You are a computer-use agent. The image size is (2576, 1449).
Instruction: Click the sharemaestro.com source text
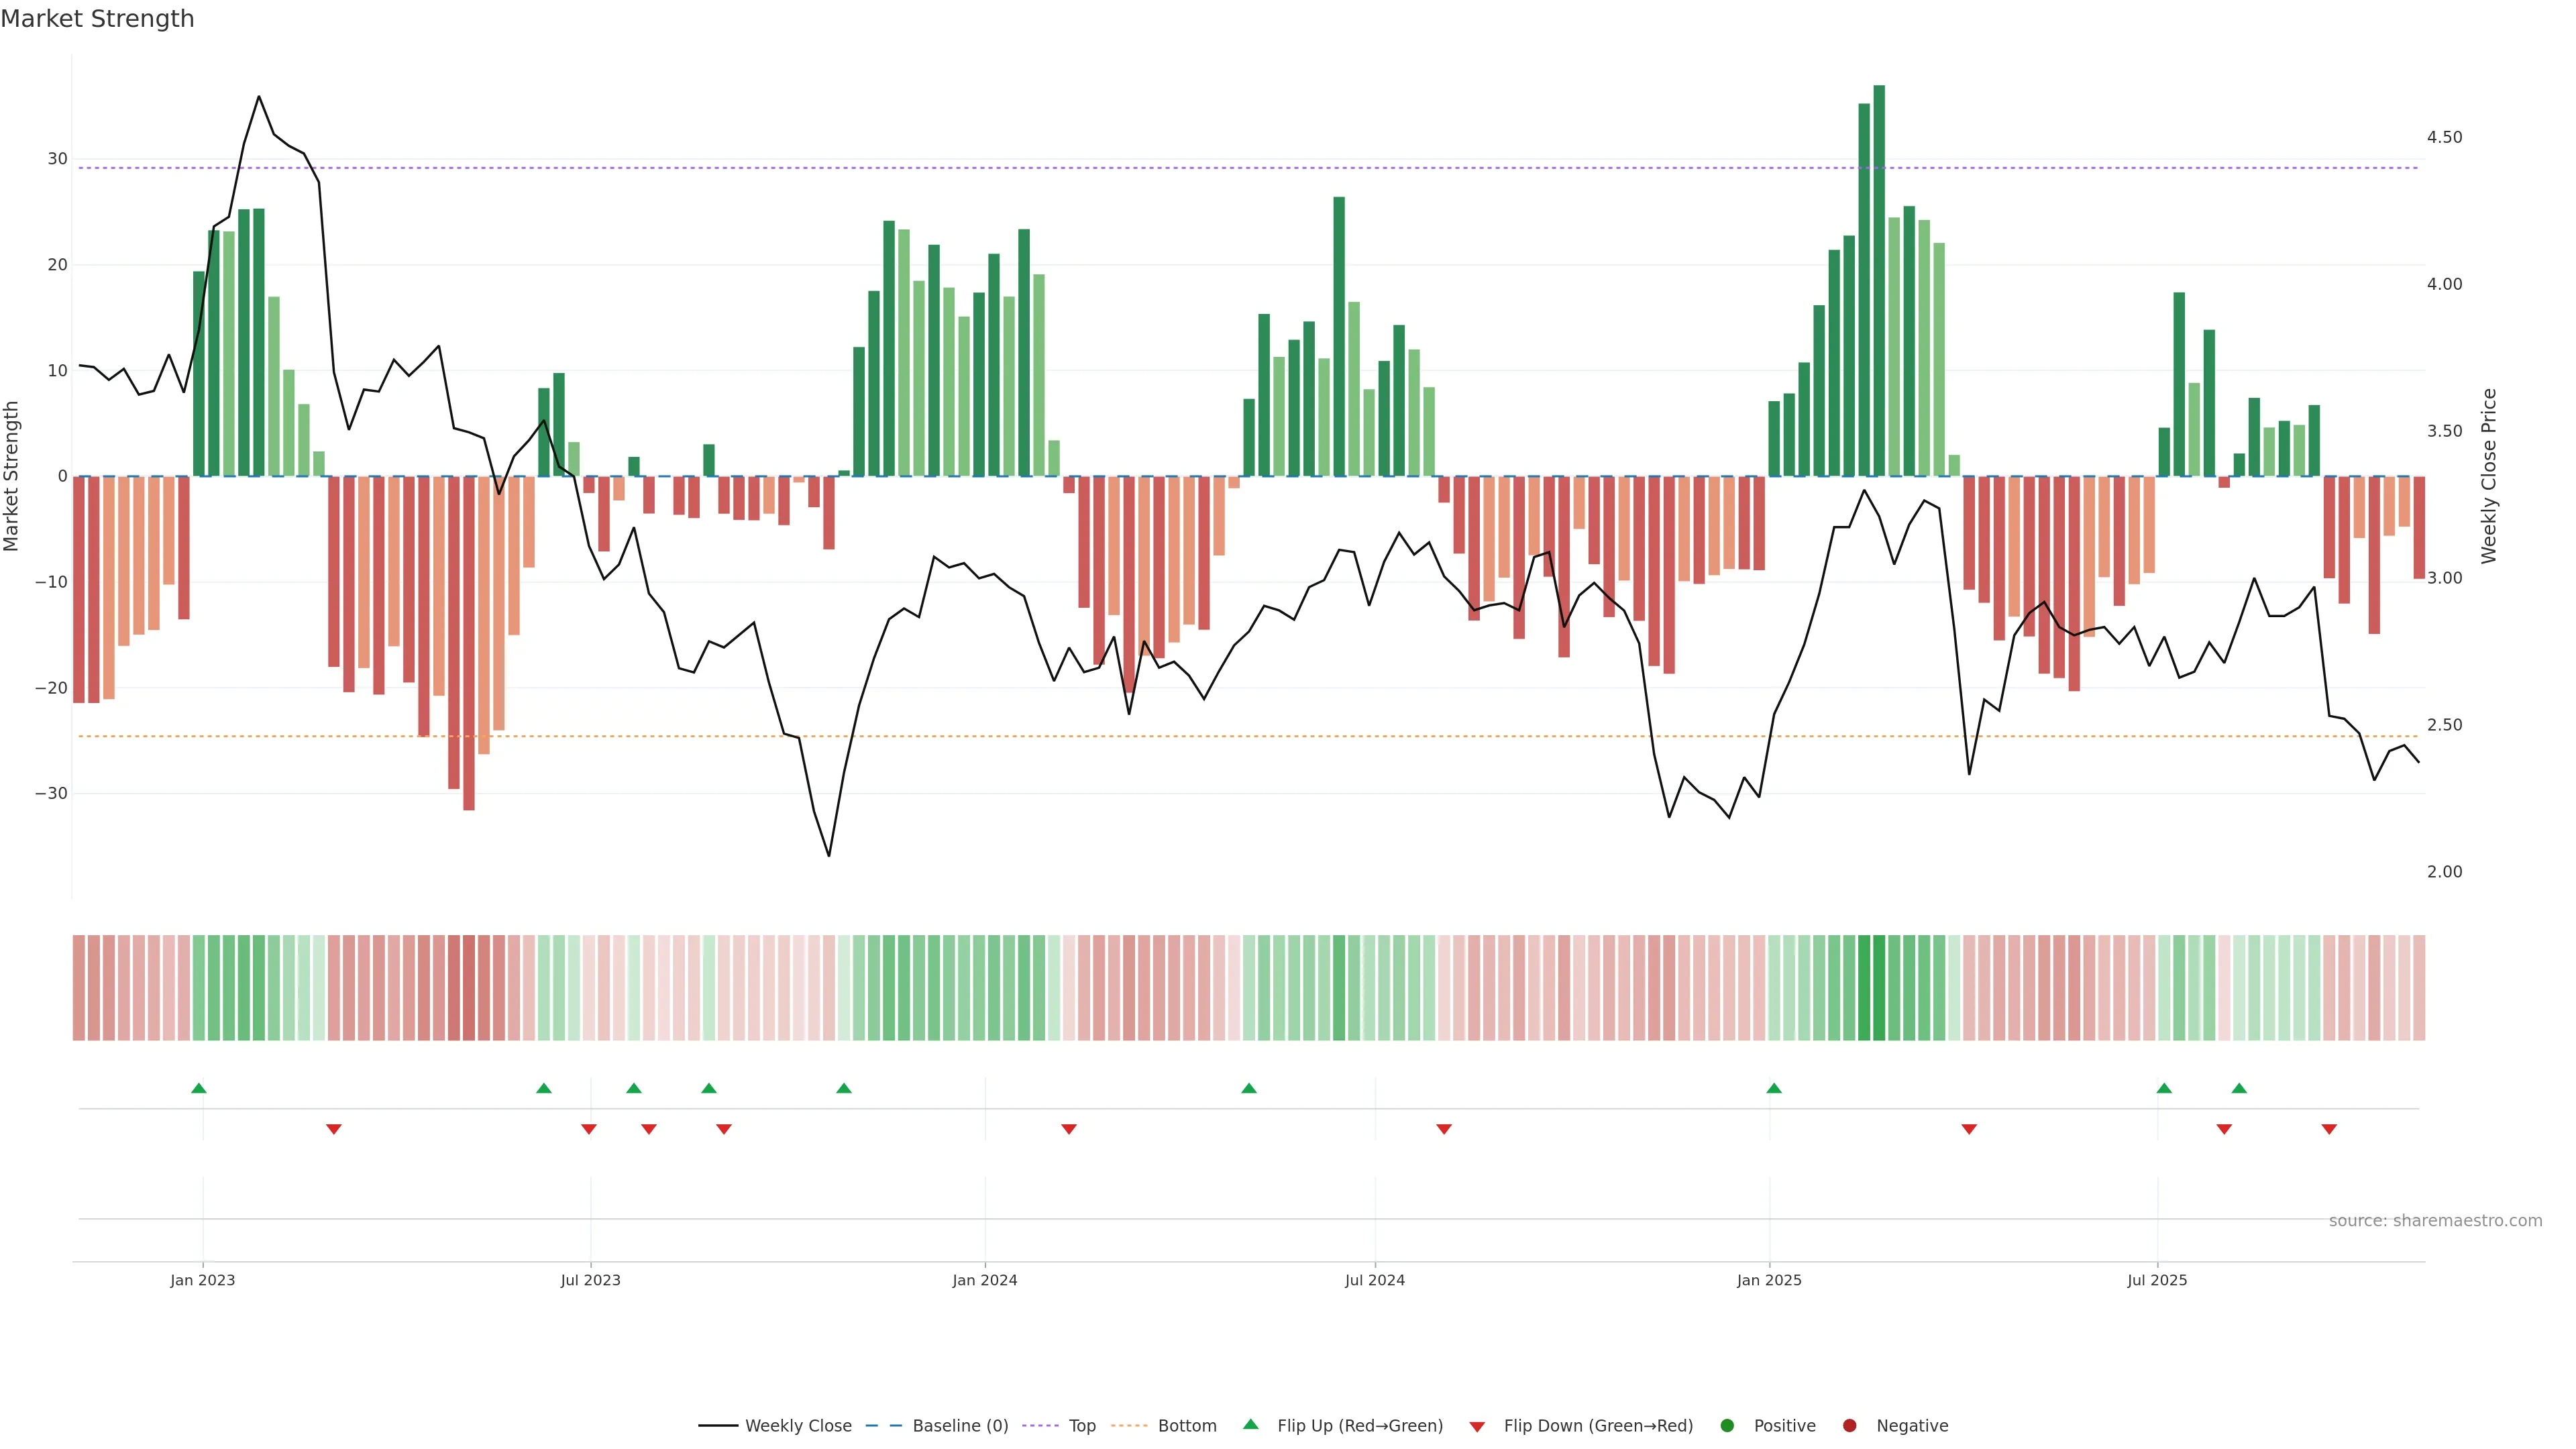point(2435,1221)
